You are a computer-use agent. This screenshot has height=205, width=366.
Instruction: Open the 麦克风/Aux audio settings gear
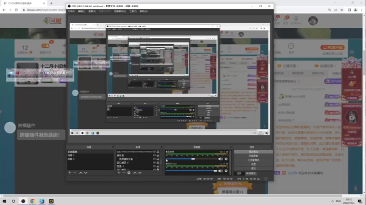tap(226, 171)
